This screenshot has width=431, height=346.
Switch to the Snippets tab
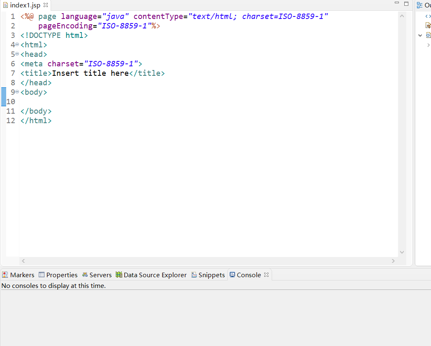(x=208, y=275)
